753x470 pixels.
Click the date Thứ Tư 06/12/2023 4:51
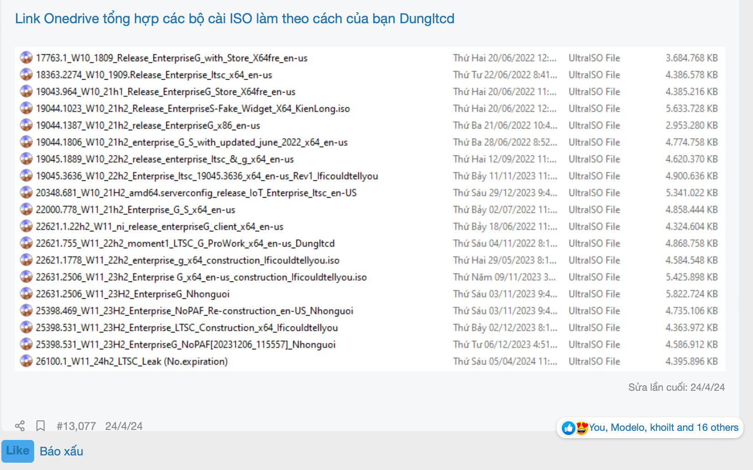[x=505, y=344]
